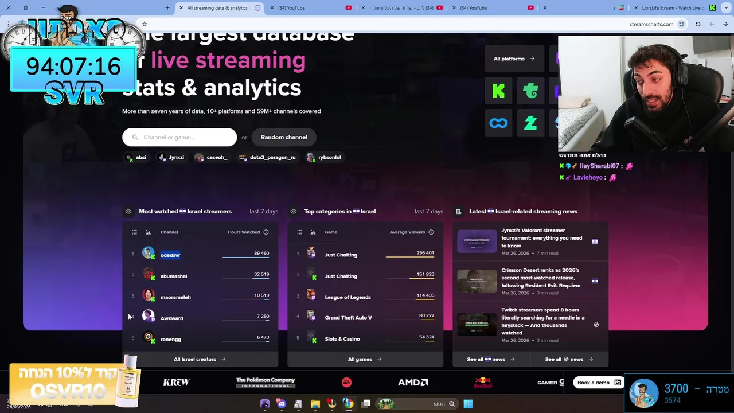The width and height of the screenshot is (734, 413).
Task: Click abumashal channel avatar
Action: pos(149,274)
